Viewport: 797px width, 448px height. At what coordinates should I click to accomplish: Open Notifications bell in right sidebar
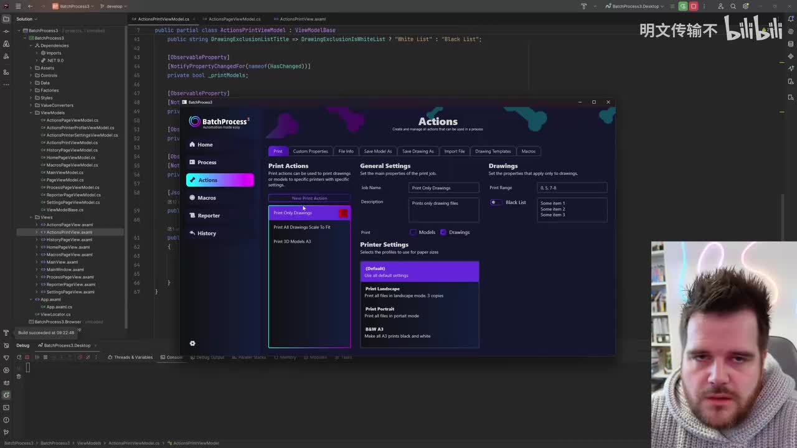[x=790, y=19]
